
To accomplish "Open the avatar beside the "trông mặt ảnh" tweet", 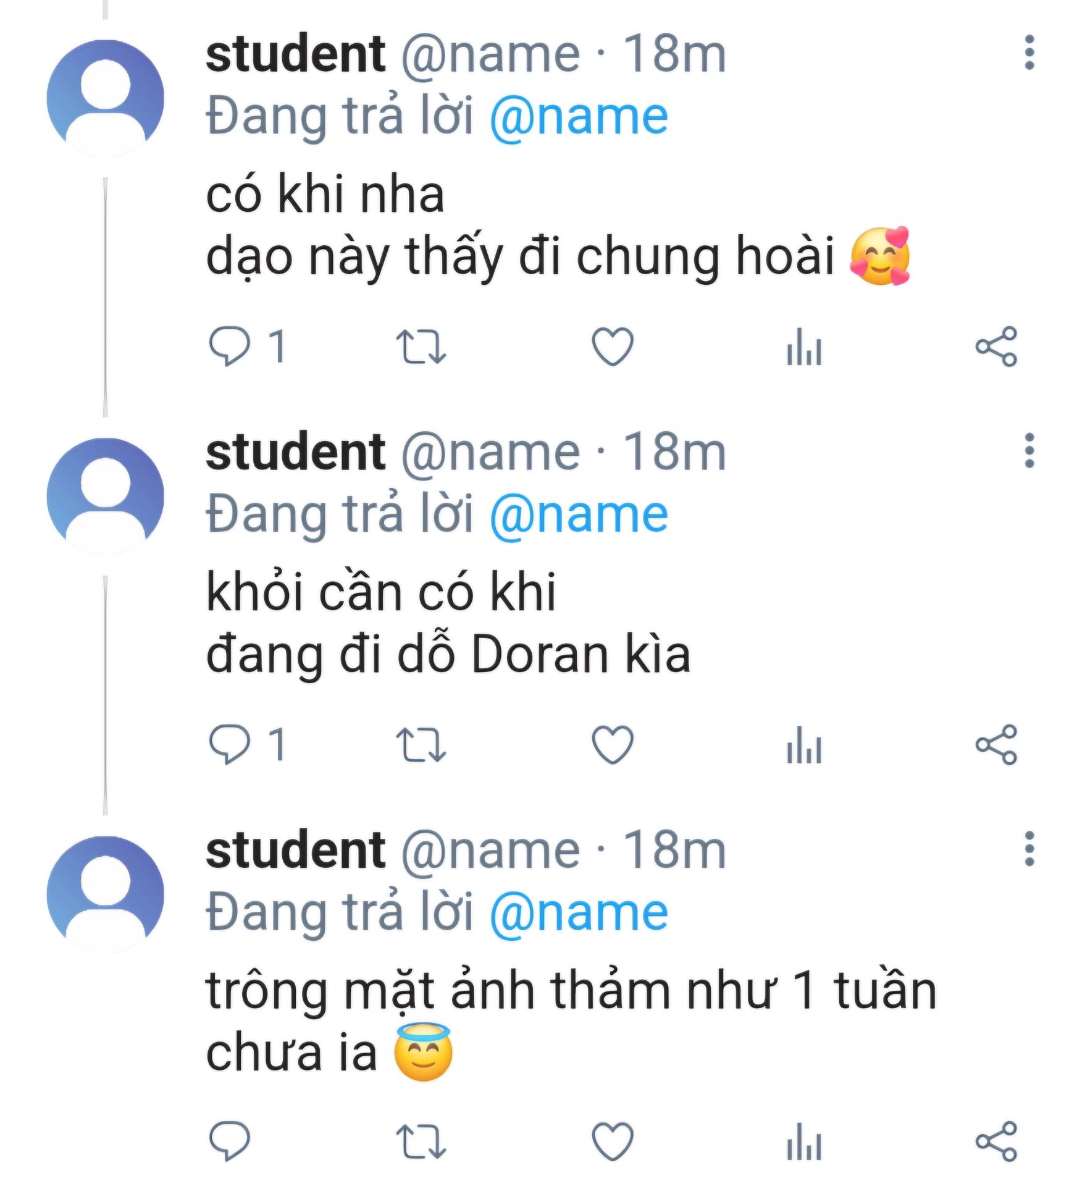I will click(106, 894).
